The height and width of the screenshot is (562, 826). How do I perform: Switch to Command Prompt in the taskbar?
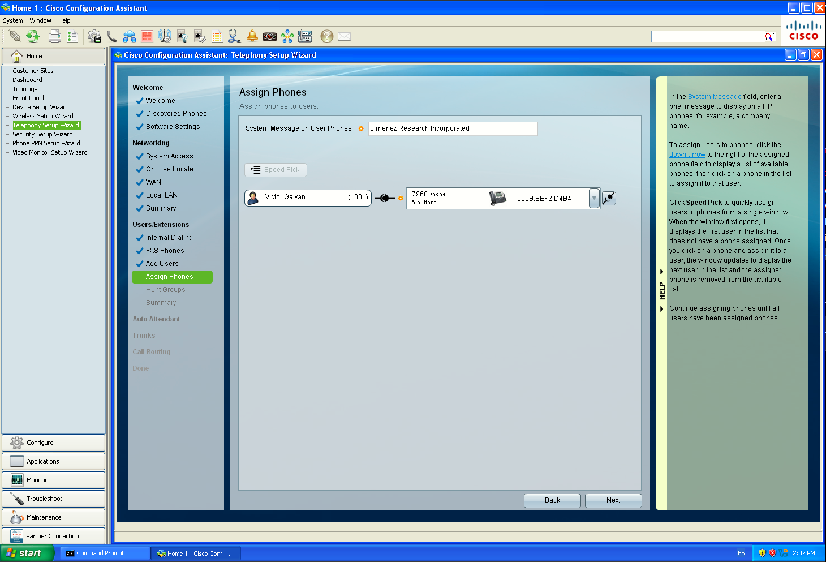tap(105, 554)
